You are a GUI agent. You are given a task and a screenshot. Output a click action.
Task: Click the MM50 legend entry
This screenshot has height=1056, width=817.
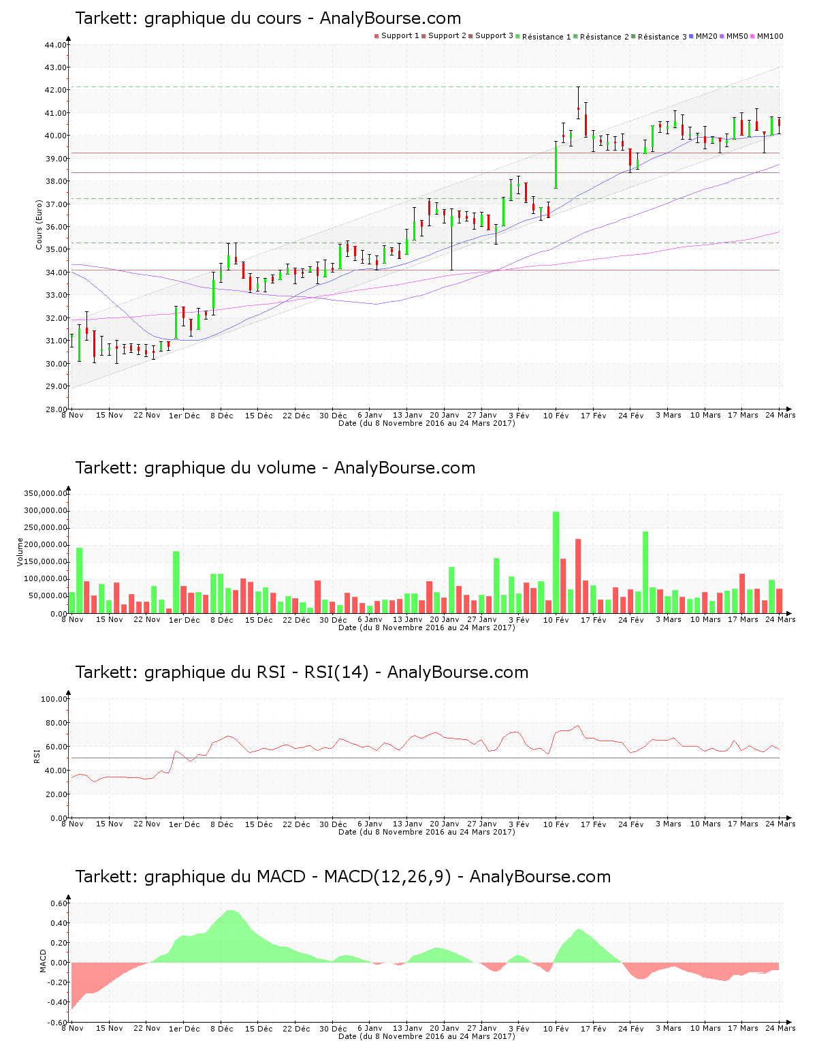pos(734,36)
